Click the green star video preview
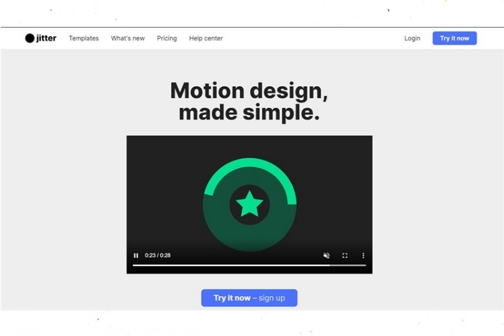Screen dimensions: 504x336 click(x=249, y=204)
